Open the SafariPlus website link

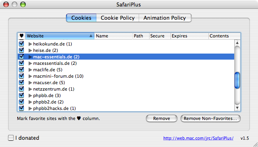click(198, 138)
